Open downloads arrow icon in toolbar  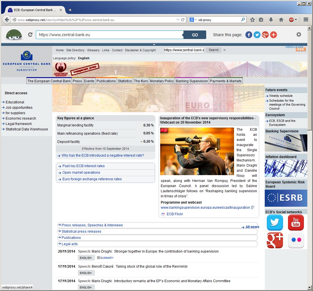[x=271, y=20]
